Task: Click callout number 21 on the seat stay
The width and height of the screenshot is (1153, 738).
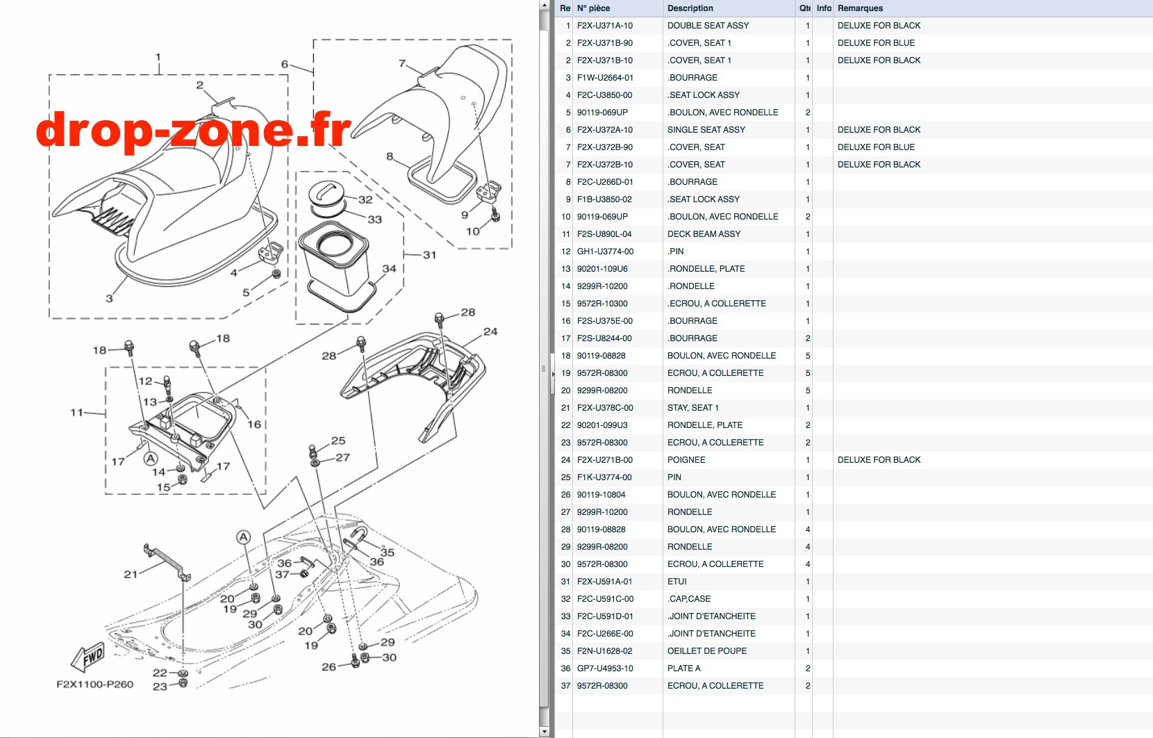Action: pyautogui.click(x=131, y=574)
